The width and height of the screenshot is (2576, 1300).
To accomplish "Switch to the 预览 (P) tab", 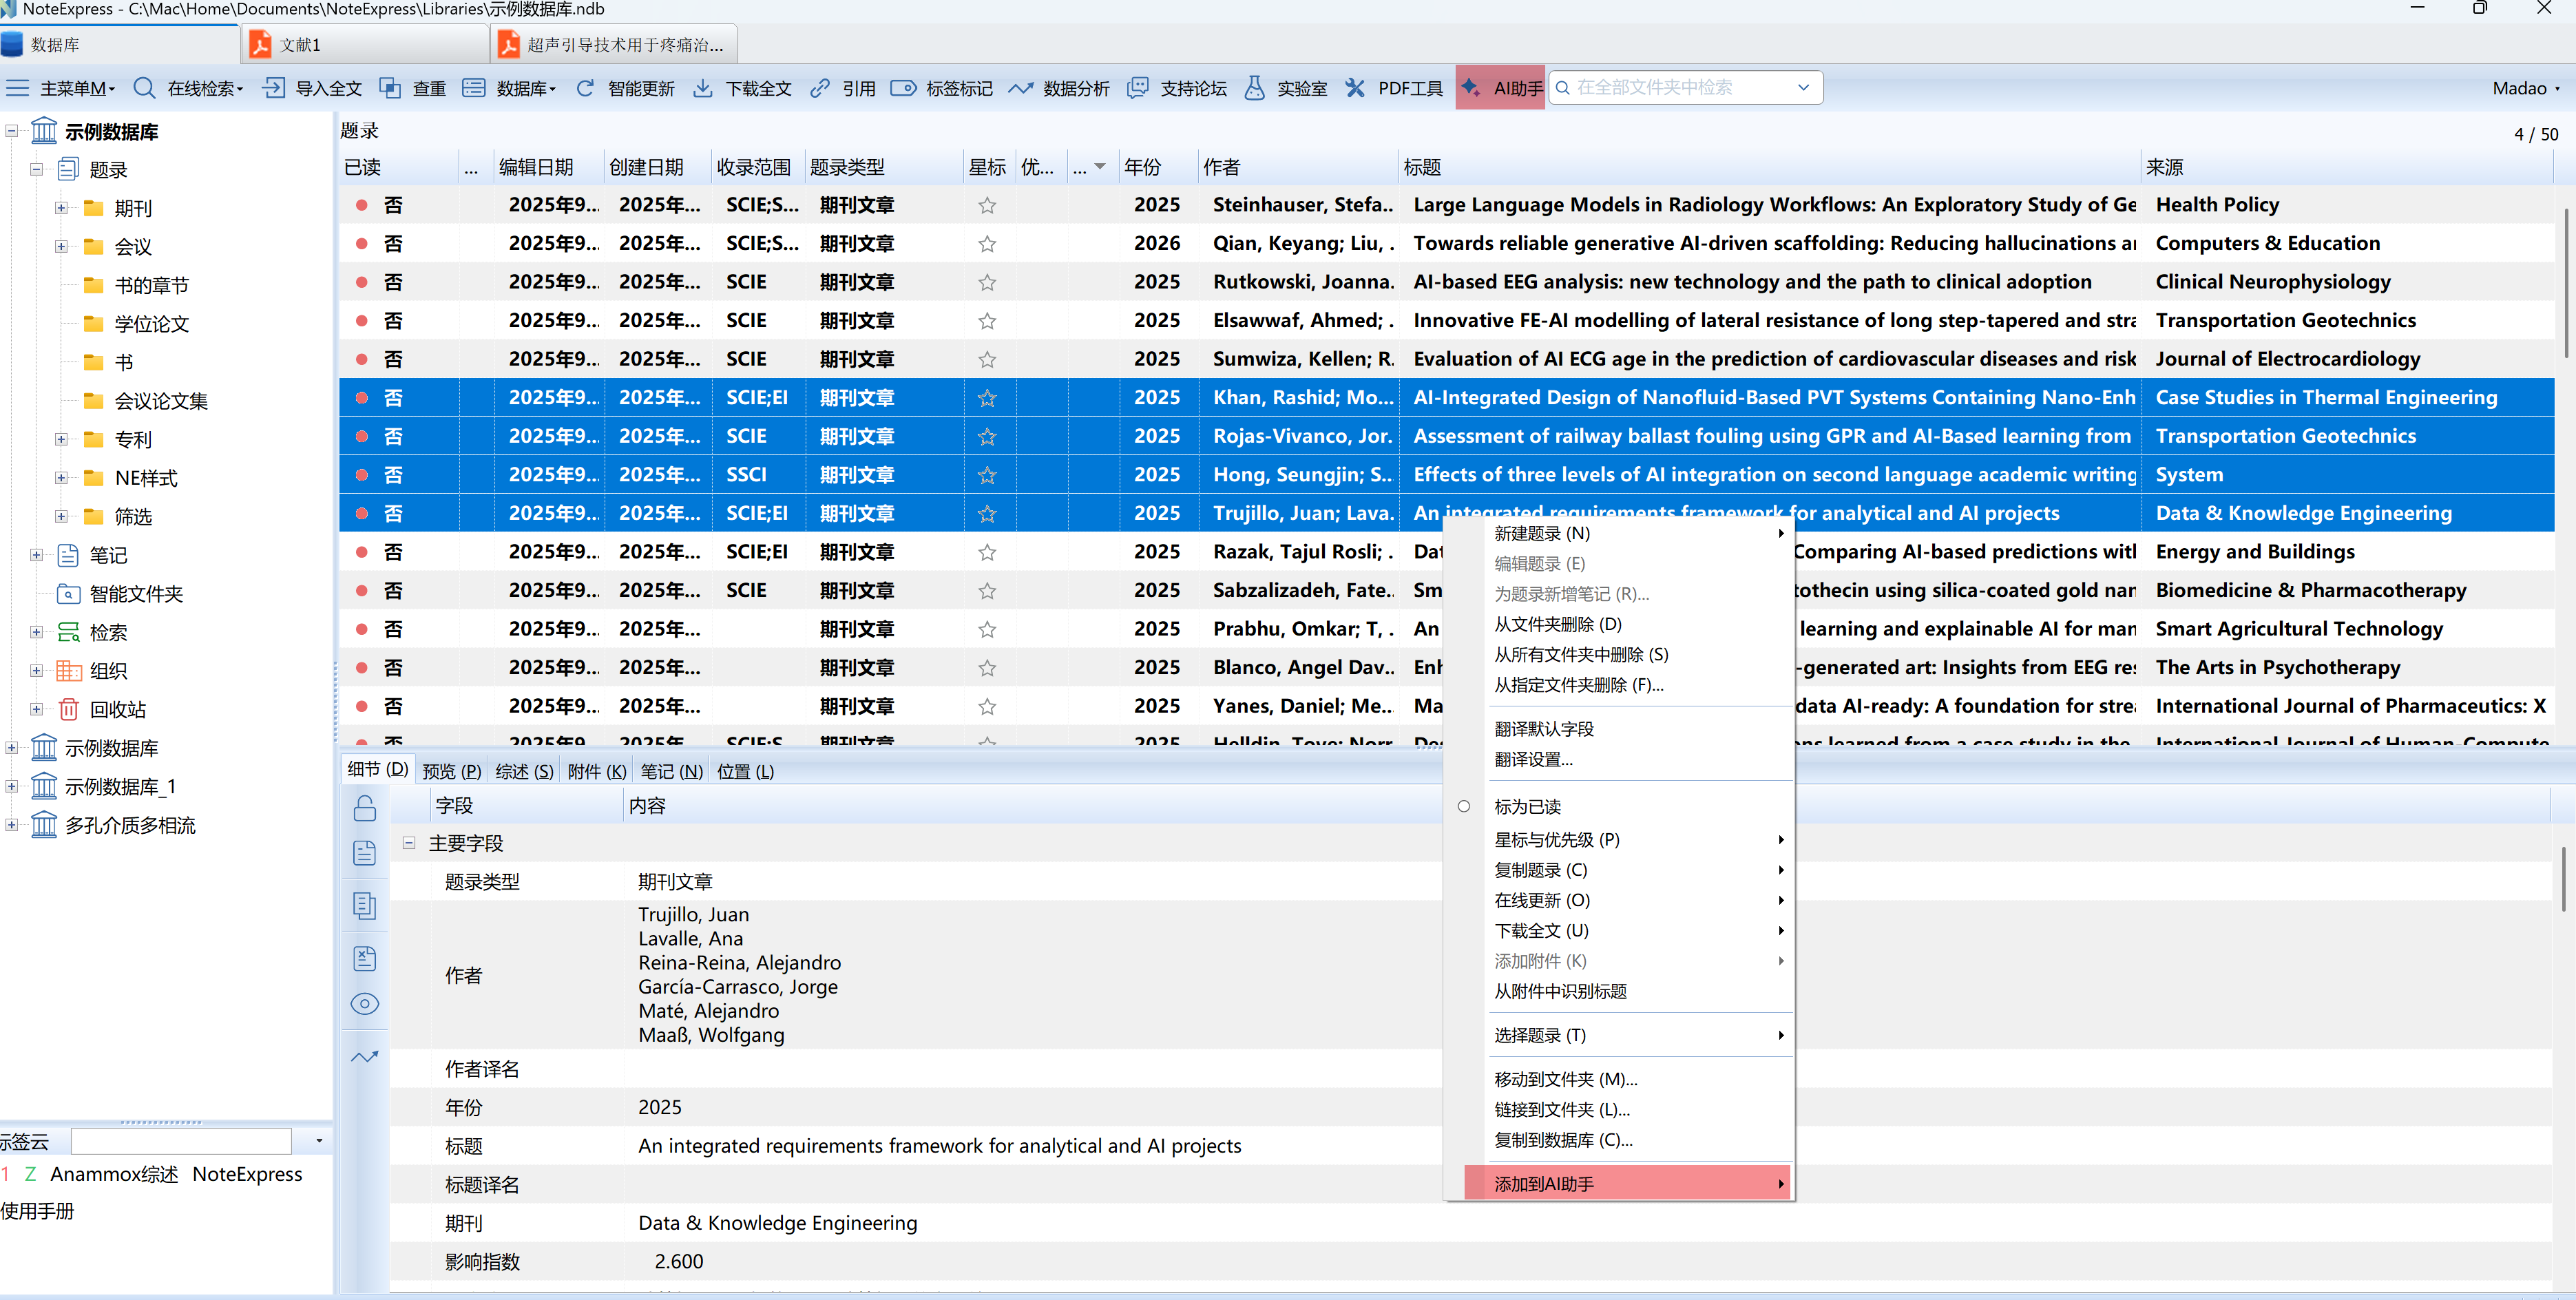I will coord(451,771).
